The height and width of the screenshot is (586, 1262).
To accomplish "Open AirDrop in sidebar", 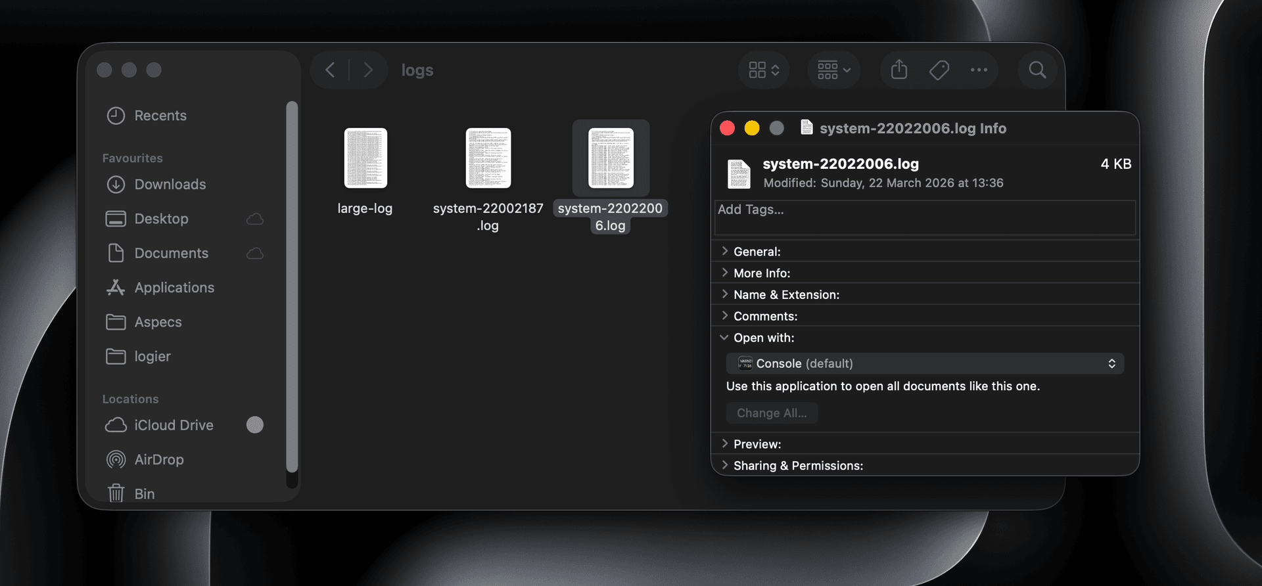I will tap(159, 459).
